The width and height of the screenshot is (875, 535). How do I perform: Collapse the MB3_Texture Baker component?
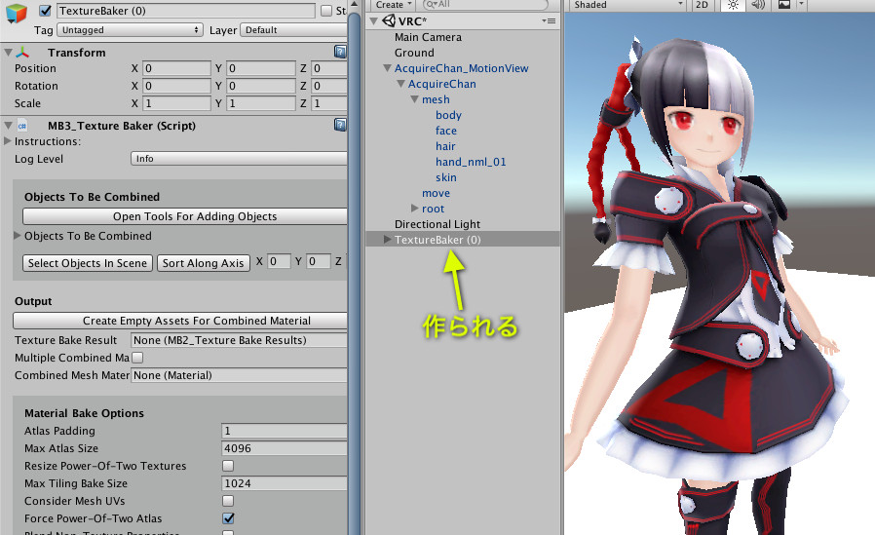click(x=9, y=126)
